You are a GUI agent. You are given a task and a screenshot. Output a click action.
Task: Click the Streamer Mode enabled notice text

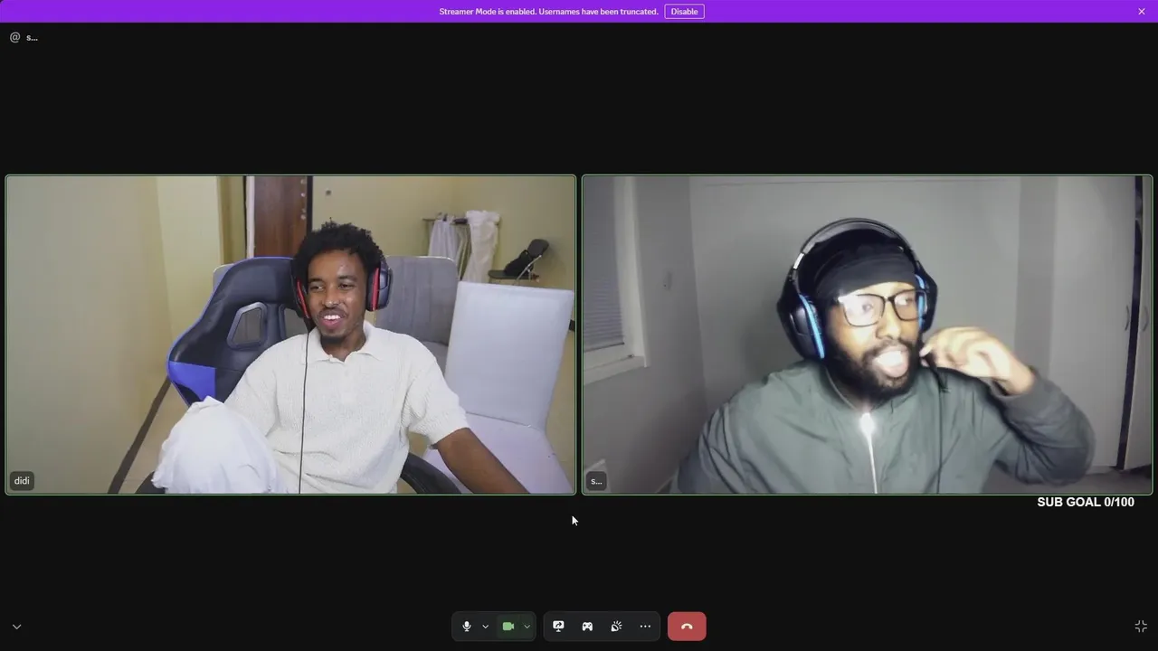[x=548, y=12]
